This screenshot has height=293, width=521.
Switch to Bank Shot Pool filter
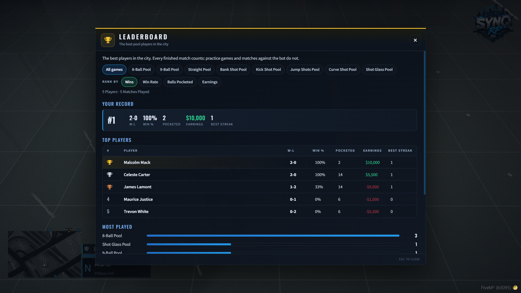[x=233, y=69]
